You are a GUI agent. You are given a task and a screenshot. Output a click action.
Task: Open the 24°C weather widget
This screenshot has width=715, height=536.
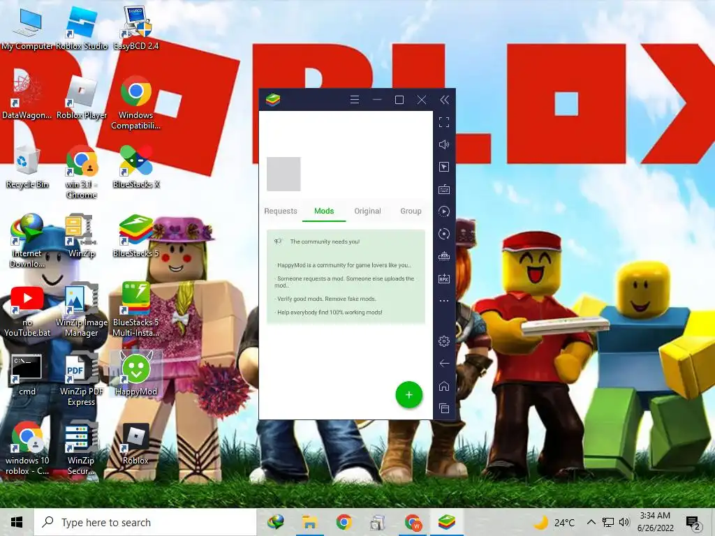(555, 522)
